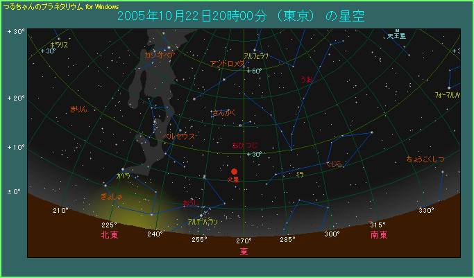Click the アンドロメダ constellation label
The height and width of the screenshot is (278, 474).
227,63
